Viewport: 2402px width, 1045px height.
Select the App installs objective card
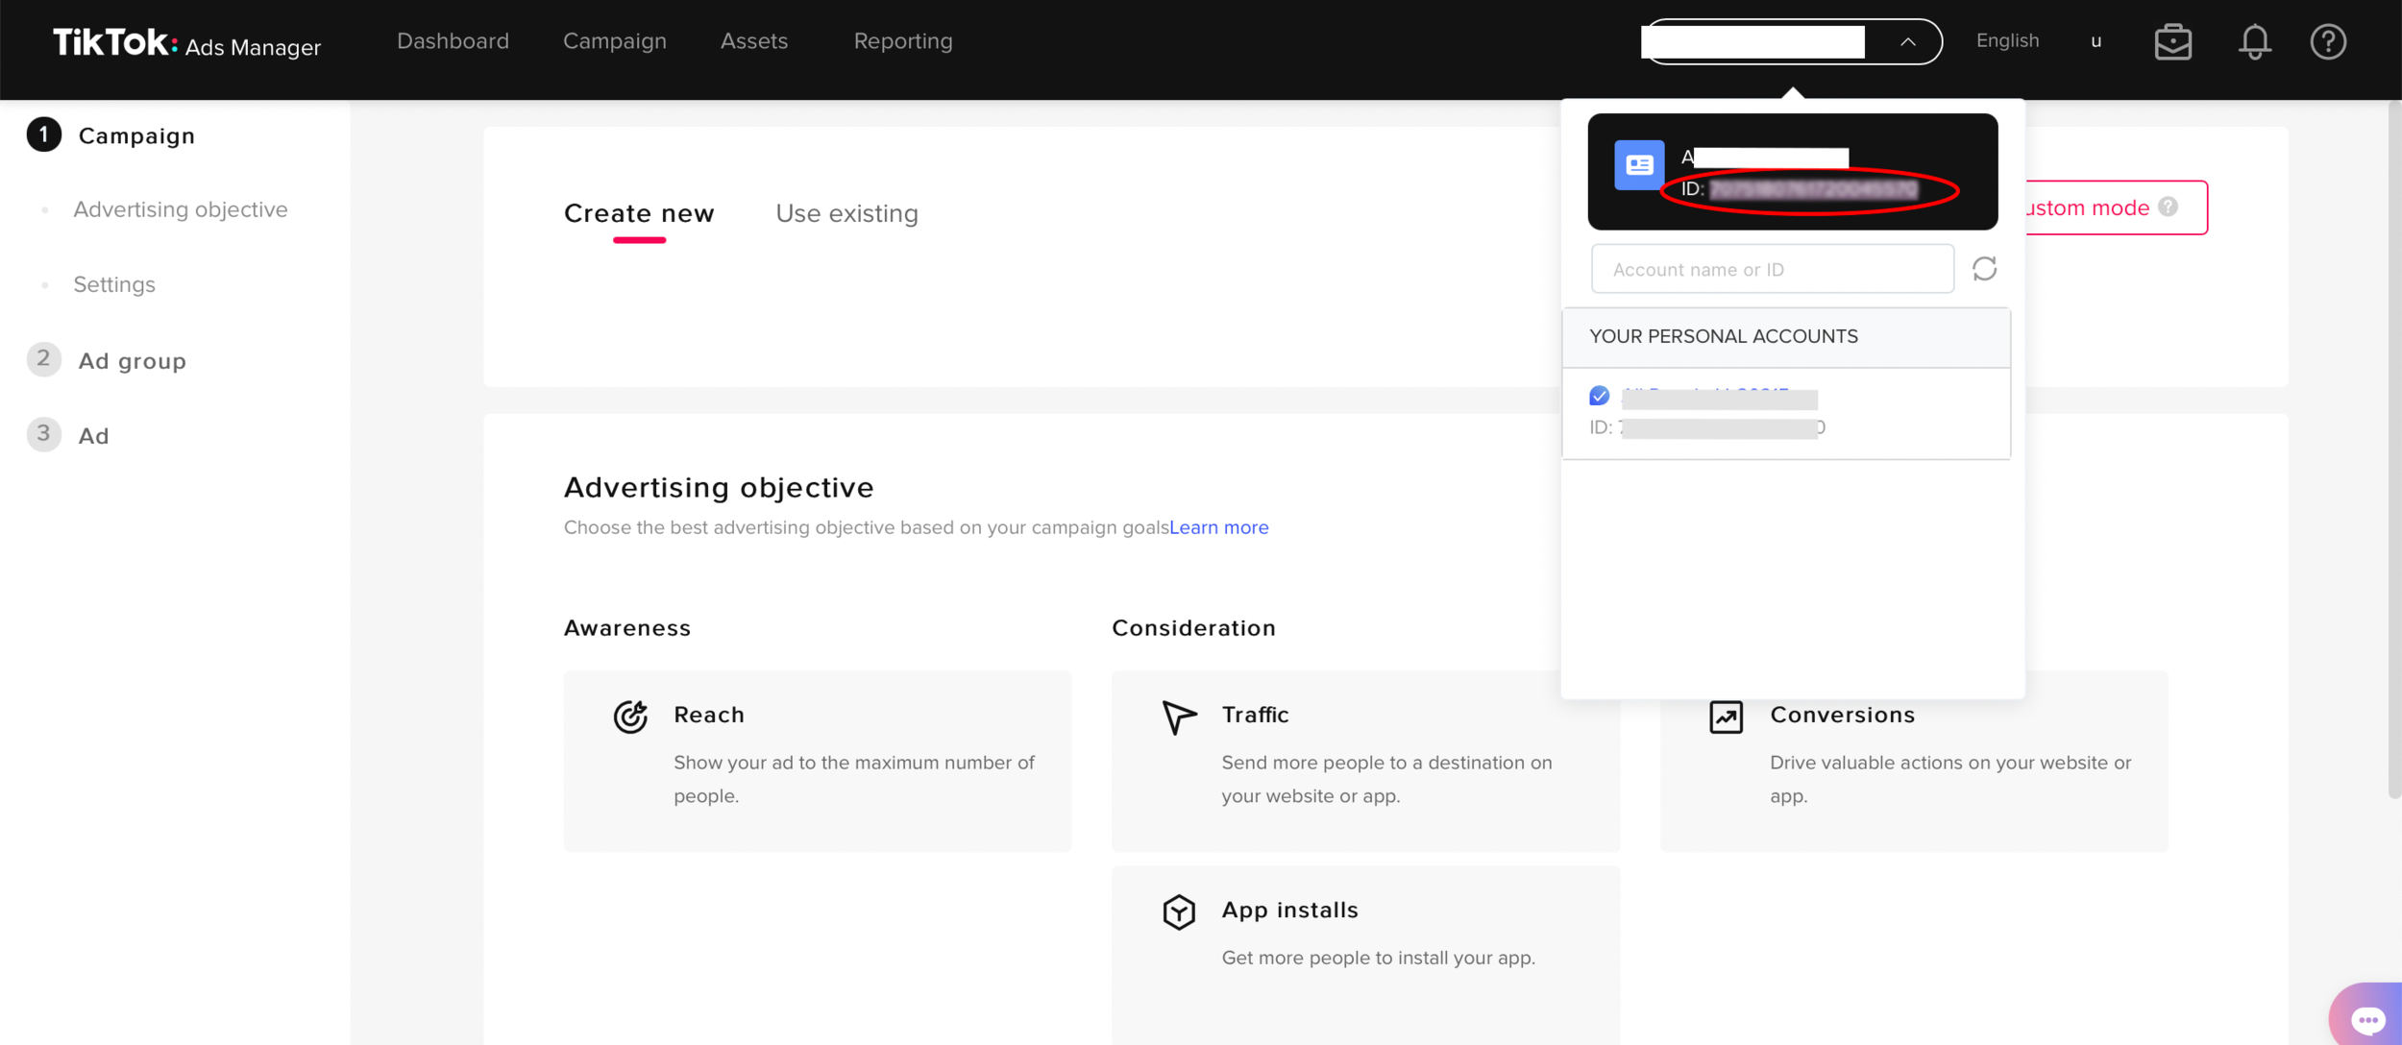click(1365, 955)
